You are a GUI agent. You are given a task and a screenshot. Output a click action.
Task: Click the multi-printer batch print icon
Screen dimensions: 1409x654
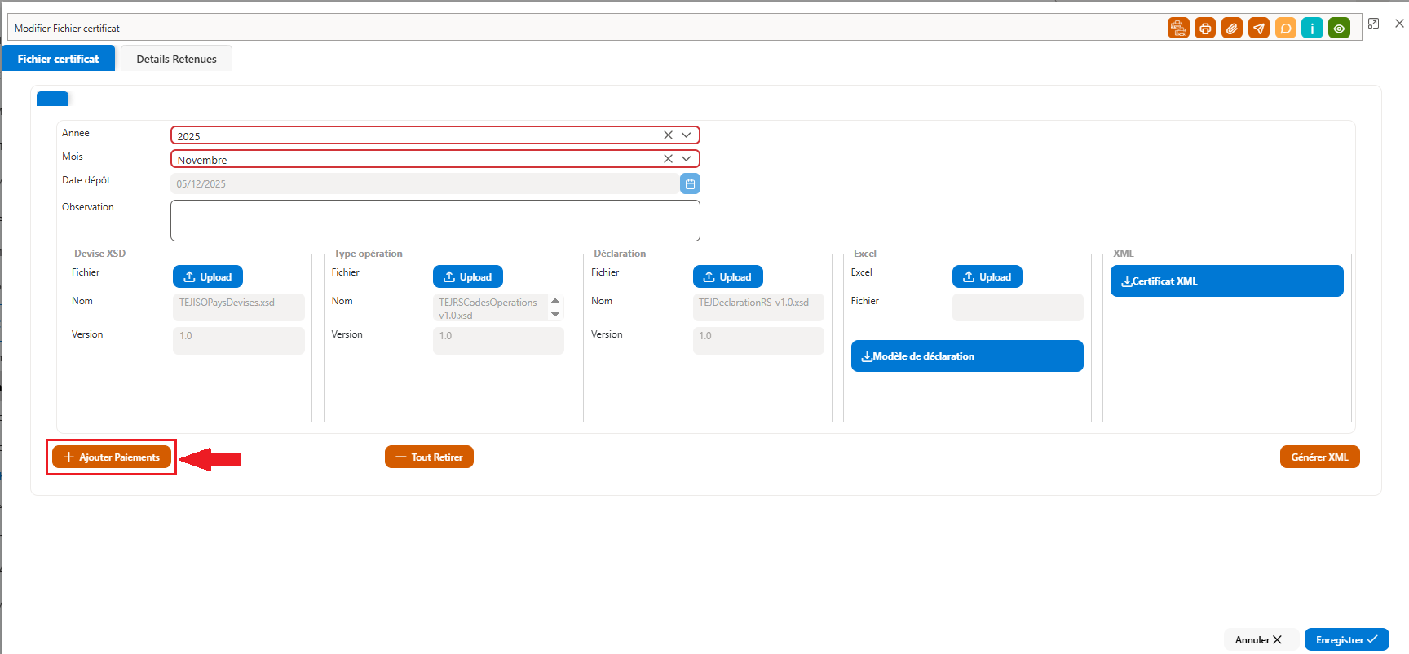(x=1178, y=29)
